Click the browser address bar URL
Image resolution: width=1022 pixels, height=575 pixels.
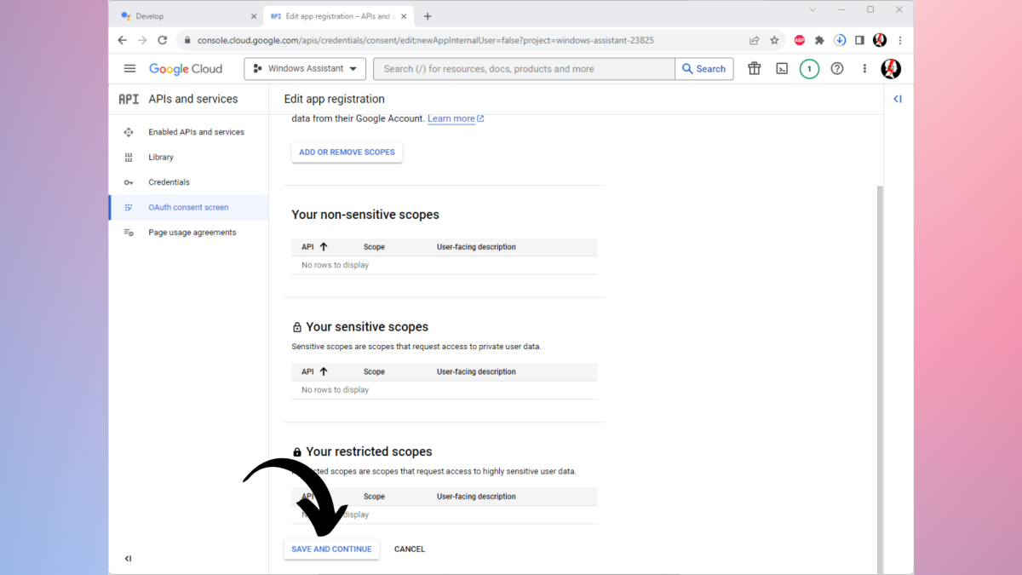click(x=425, y=40)
